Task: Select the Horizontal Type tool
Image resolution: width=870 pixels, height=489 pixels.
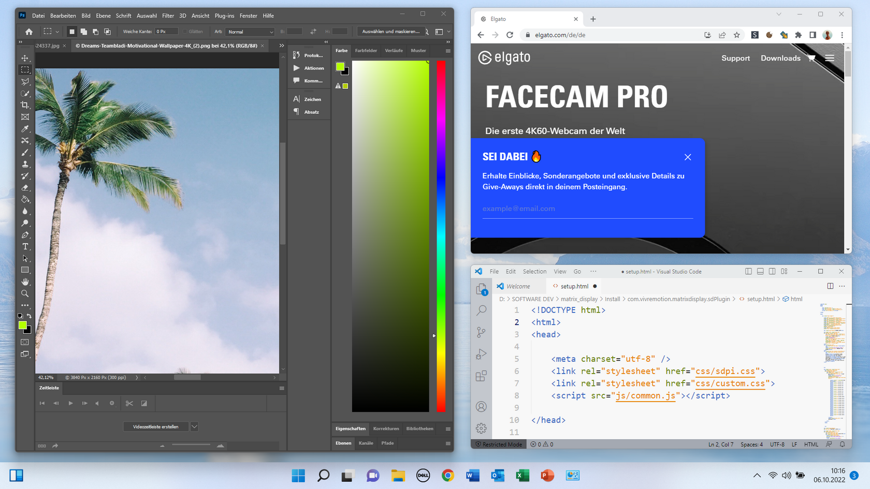Action: click(x=25, y=247)
